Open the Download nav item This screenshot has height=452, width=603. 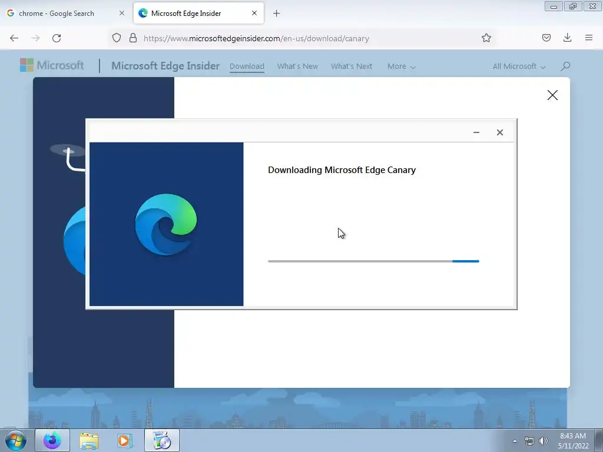click(x=247, y=66)
